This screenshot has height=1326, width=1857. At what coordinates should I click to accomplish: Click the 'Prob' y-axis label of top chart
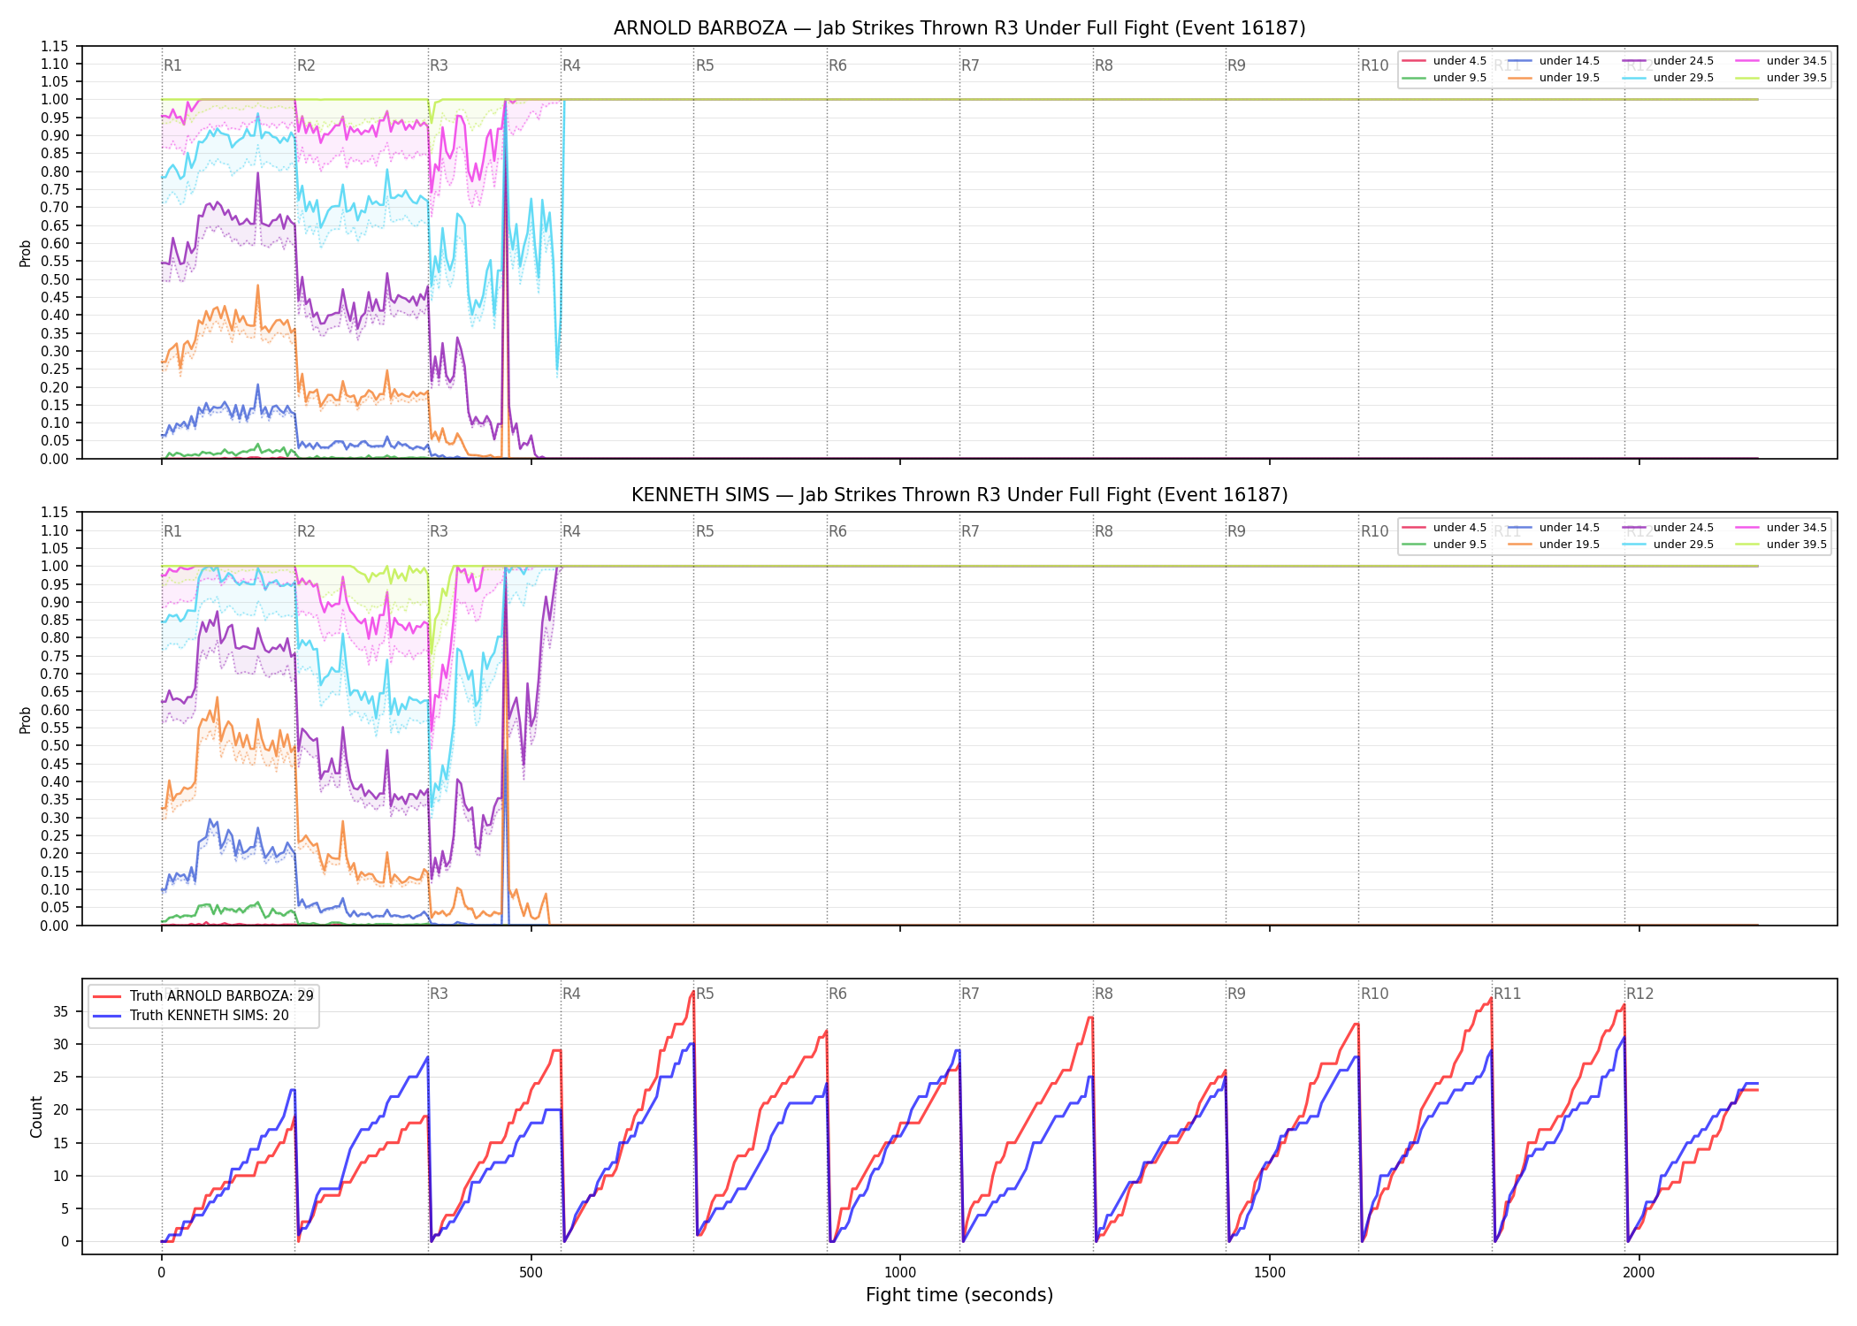pyautogui.click(x=26, y=254)
